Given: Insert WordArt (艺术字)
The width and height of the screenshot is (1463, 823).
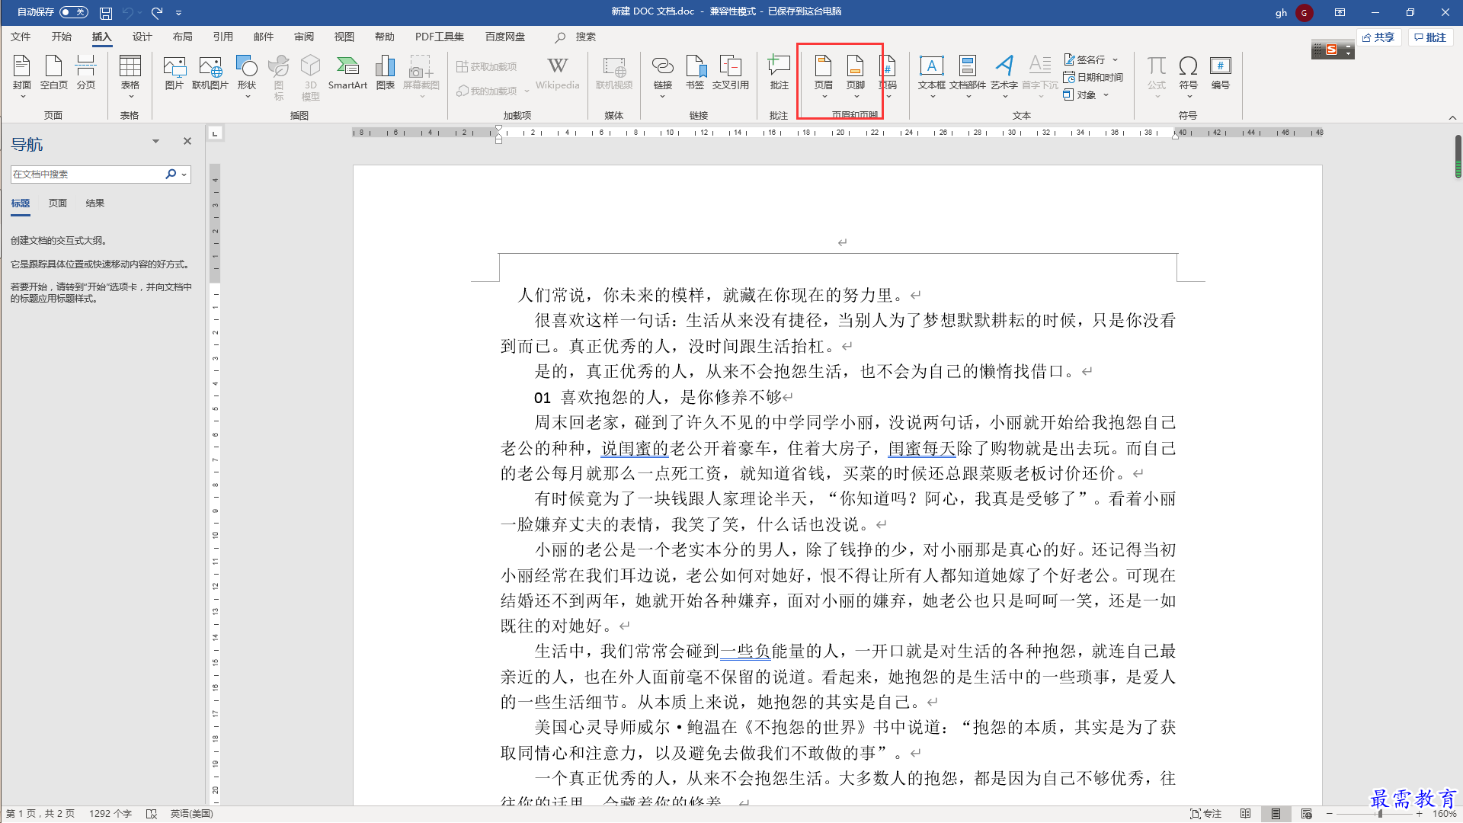Looking at the screenshot, I should pyautogui.click(x=1004, y=75).
